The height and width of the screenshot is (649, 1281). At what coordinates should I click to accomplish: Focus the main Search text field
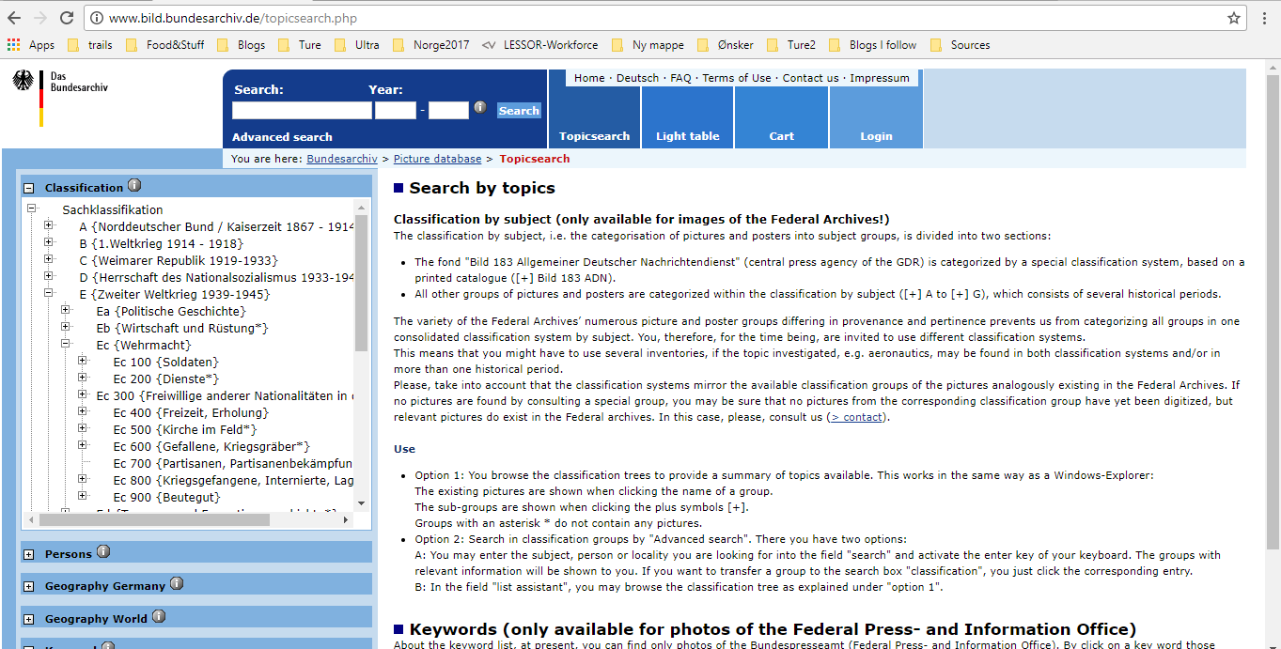302,110
